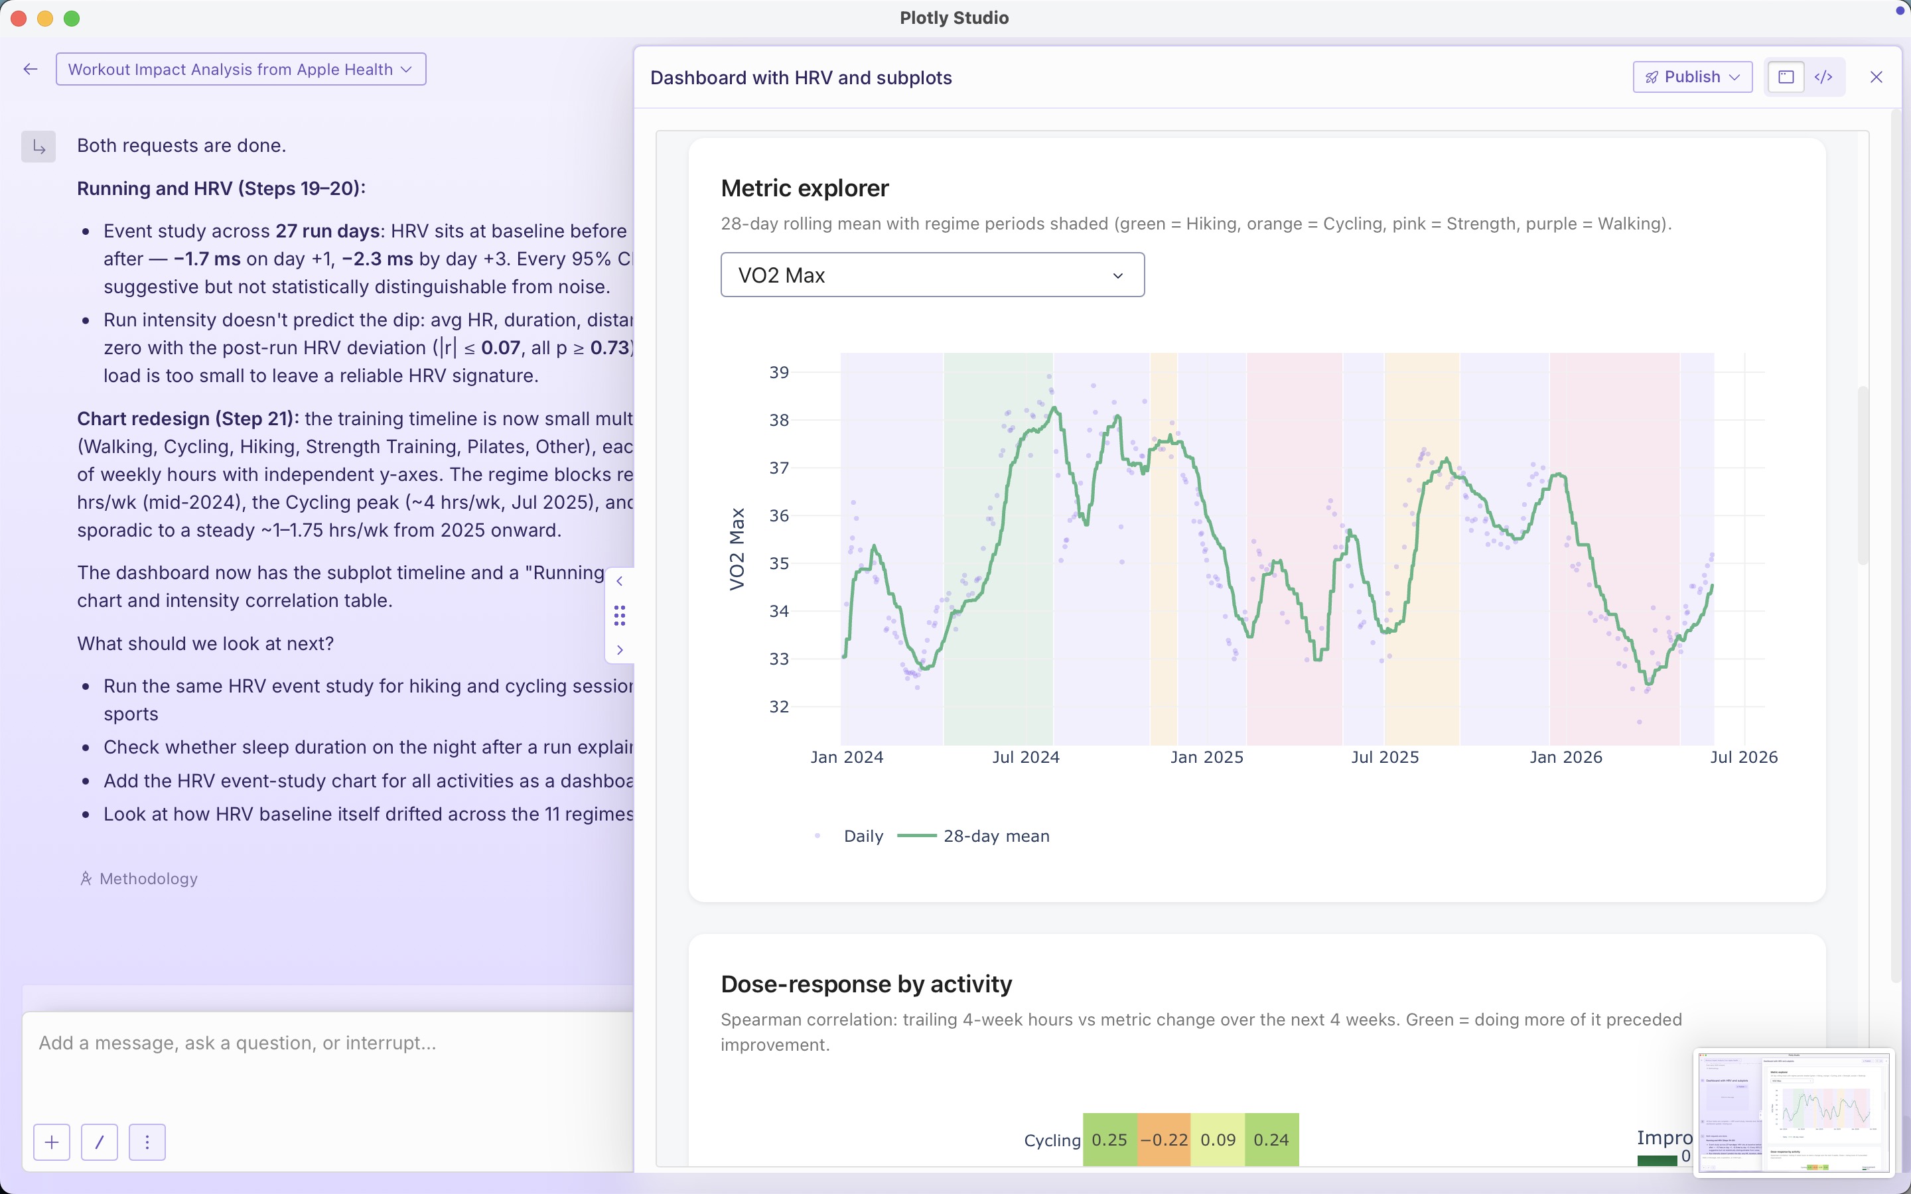Click the Jul 2025 x-axis label
This screenshot has height=1194, width=1911.
[1385, 758]
